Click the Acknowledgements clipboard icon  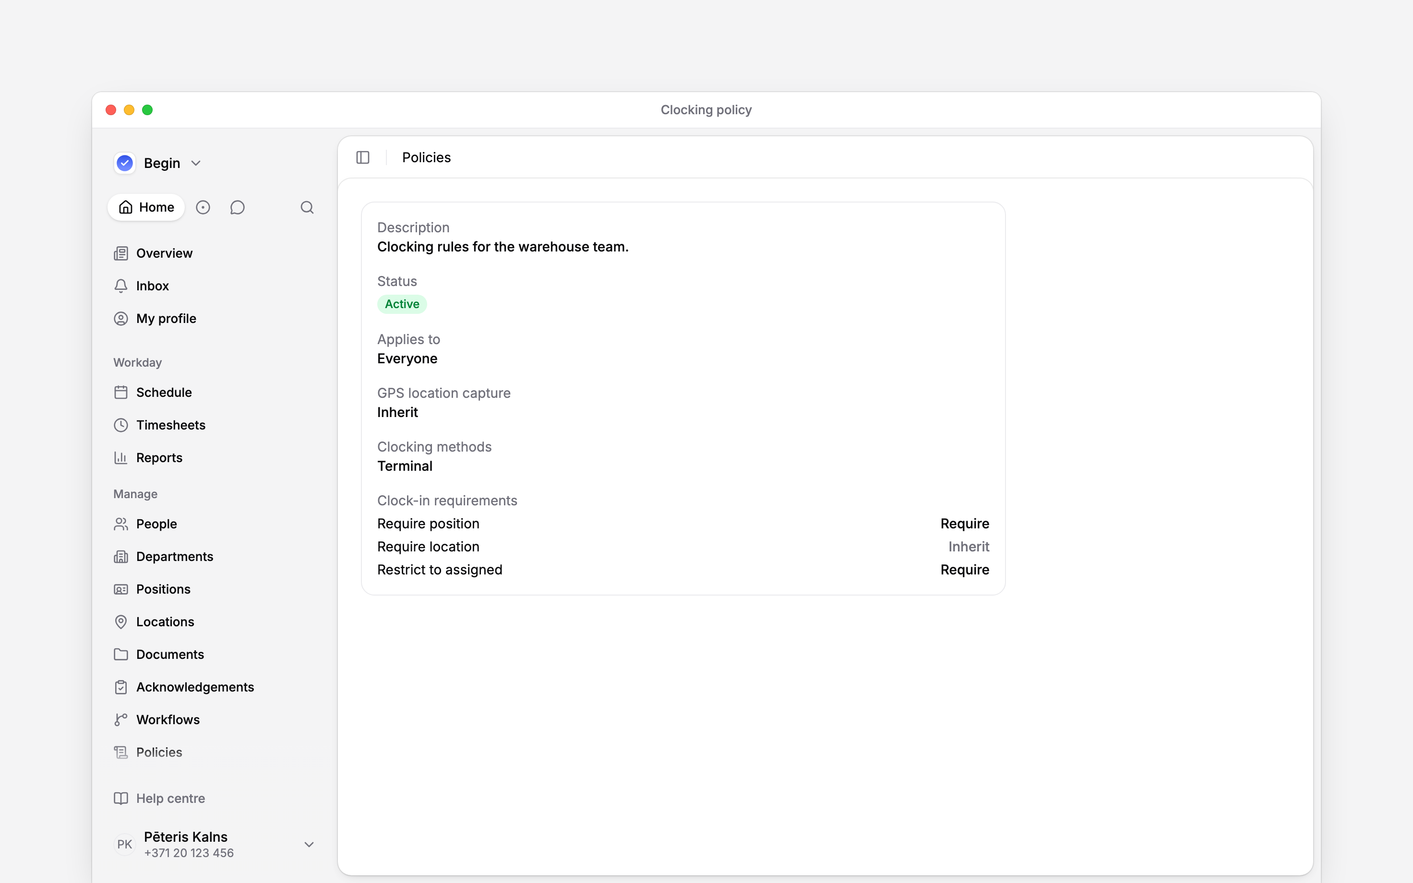pyautogui.click(x=121, y=687)
